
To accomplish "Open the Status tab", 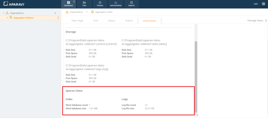I will click(x=111, y=21).
